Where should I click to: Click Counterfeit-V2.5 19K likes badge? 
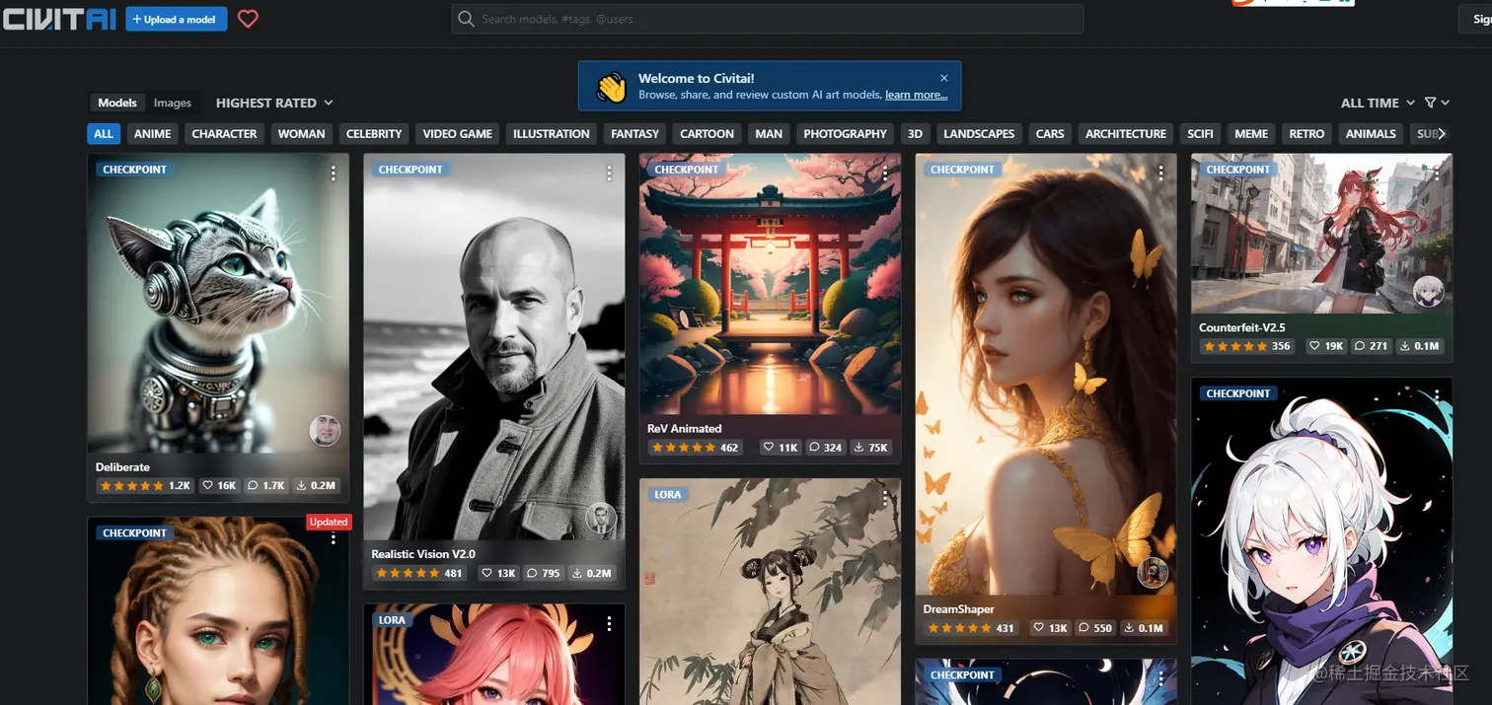1326,346
